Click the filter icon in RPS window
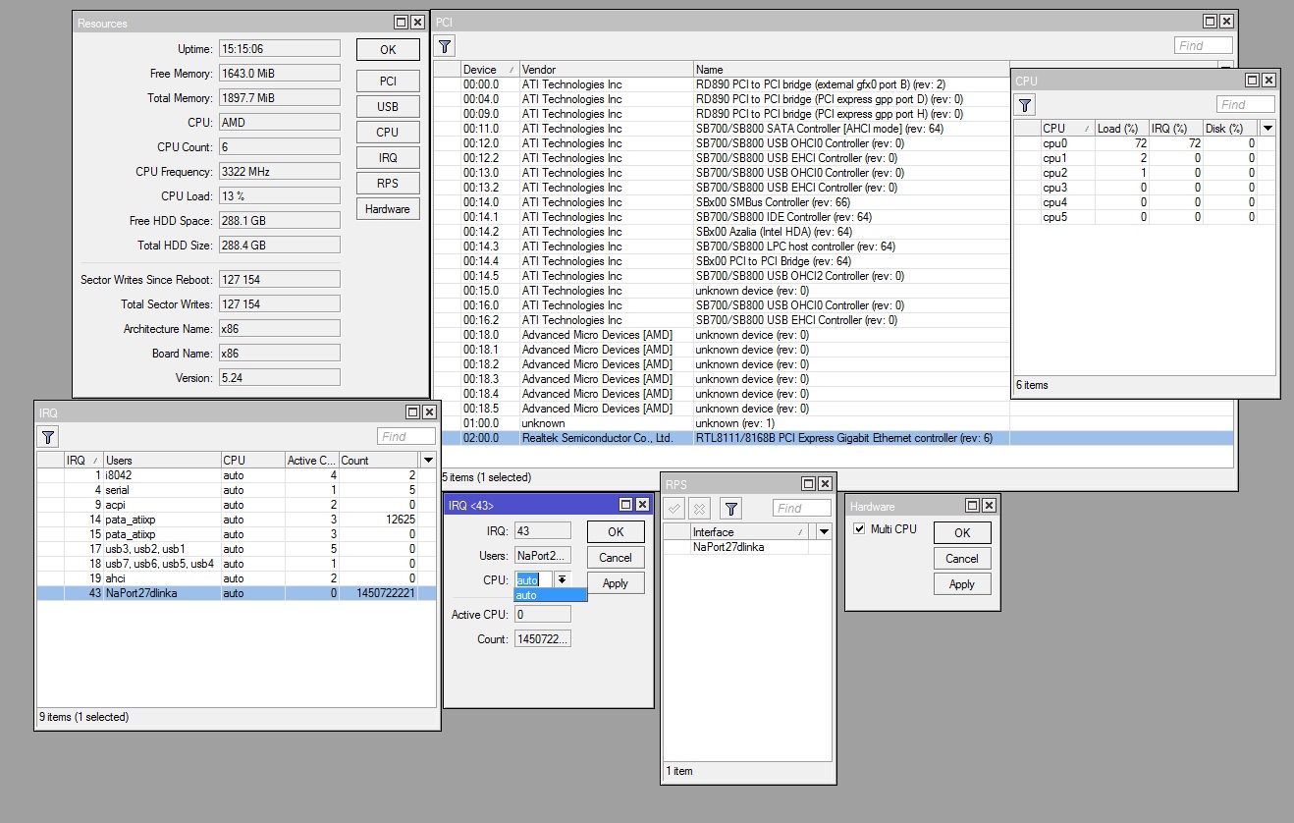This screenshot has width=1294, height=823. coord(730,508)
